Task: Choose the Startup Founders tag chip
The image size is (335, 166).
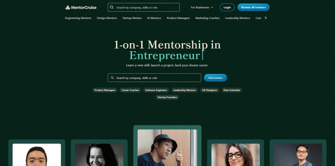Action: [x=167, y=97]
